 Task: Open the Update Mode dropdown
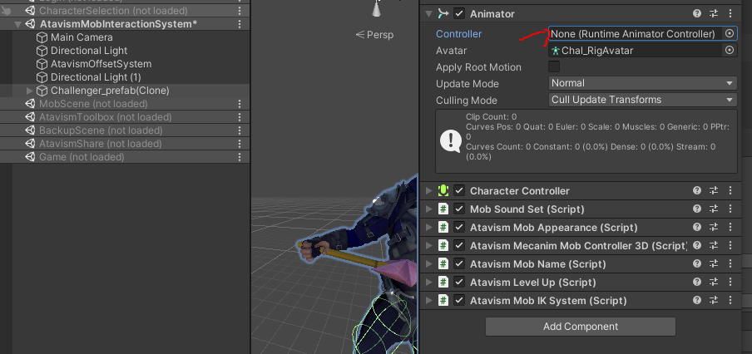pos(643,83)
